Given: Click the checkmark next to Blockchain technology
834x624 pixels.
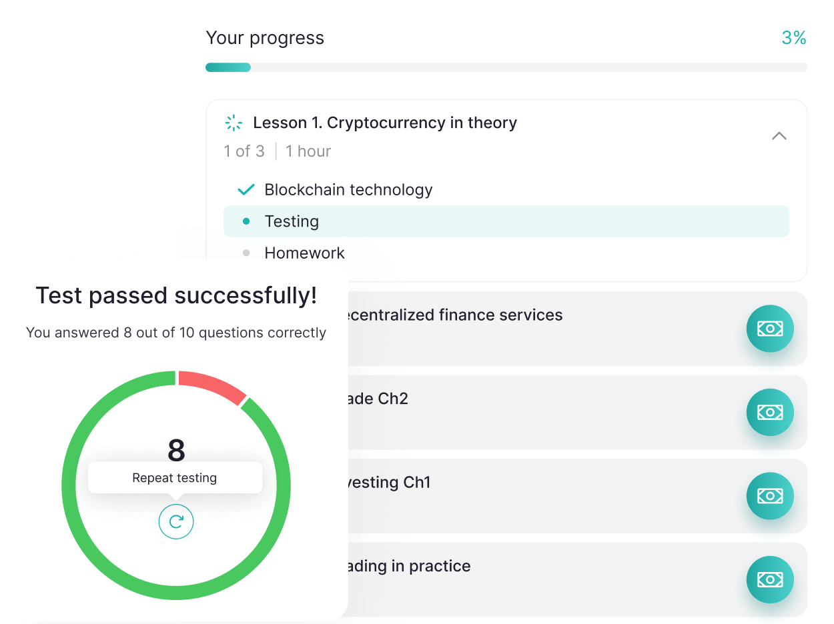Looking at the screenshot, I should [x=246, y=190].
